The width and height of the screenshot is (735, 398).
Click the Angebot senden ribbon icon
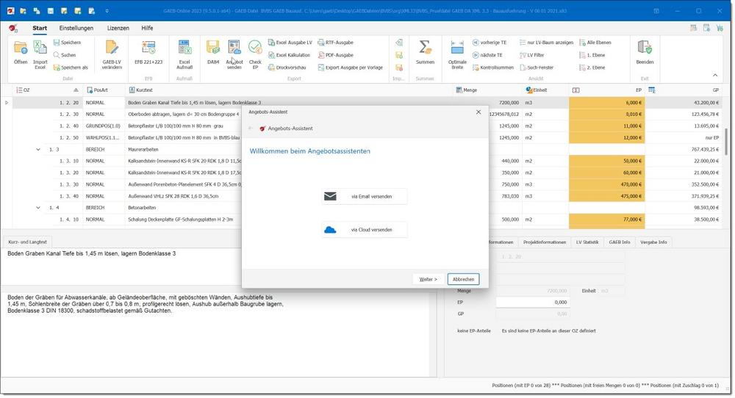234,54
